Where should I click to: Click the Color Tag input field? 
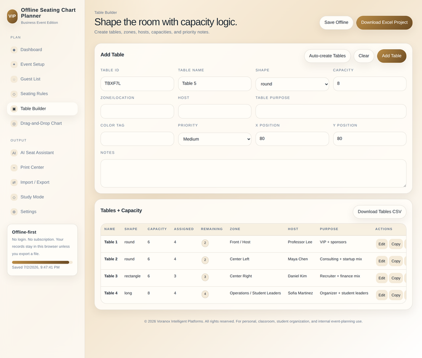click(x=137, y=139)
